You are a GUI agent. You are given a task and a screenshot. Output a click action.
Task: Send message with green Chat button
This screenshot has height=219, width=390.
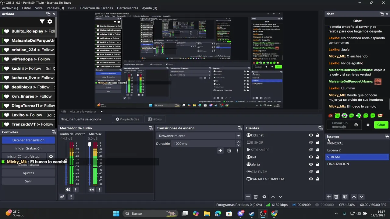(381, 125)
